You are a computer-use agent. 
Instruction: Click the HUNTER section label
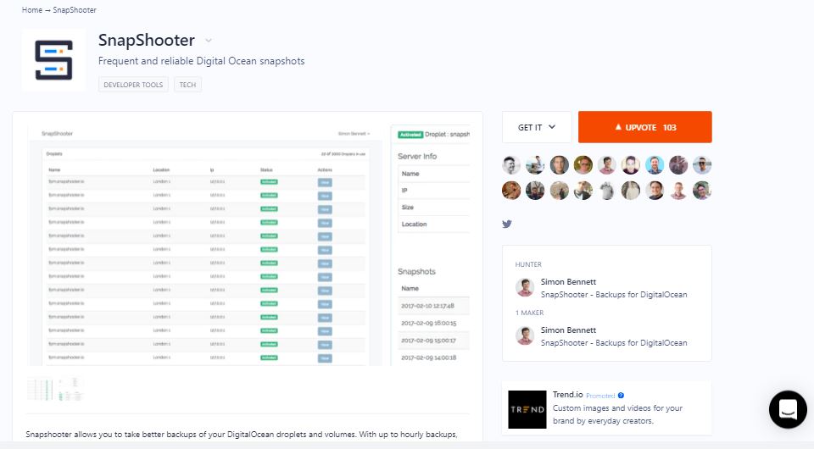(528, 264)
